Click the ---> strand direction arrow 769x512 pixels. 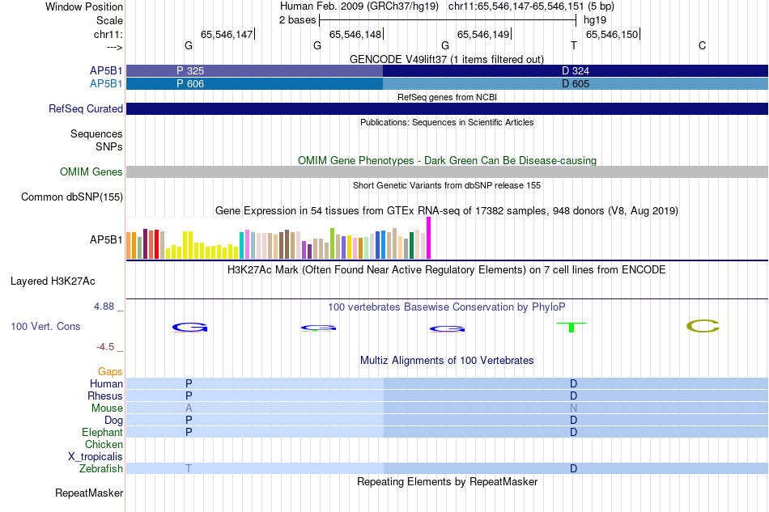pos(114,47)
